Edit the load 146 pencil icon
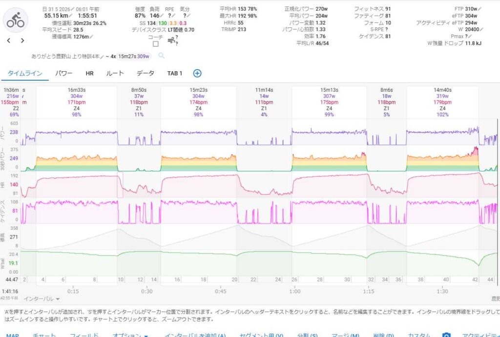 click(x=162, y=16)
